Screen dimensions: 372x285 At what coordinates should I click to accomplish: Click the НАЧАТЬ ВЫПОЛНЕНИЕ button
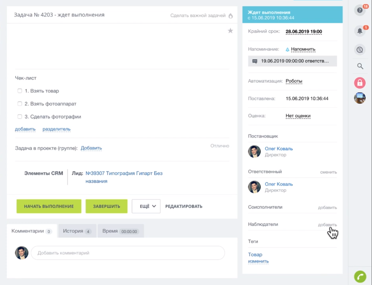tap(49, 206)
